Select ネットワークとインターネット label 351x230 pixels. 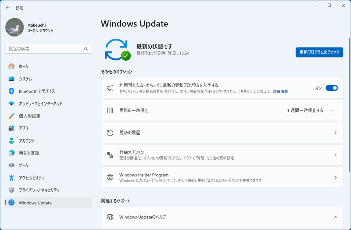pyautogui.click(x=40, y=104)
